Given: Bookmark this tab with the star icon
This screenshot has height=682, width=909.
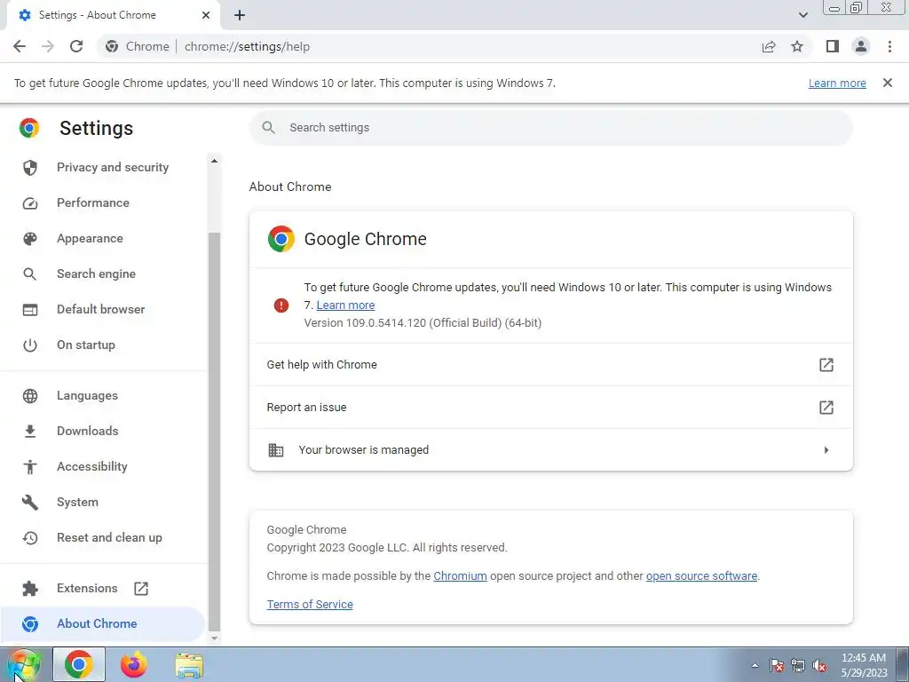Looking at the screenshot, I should [x=797, y=46].
